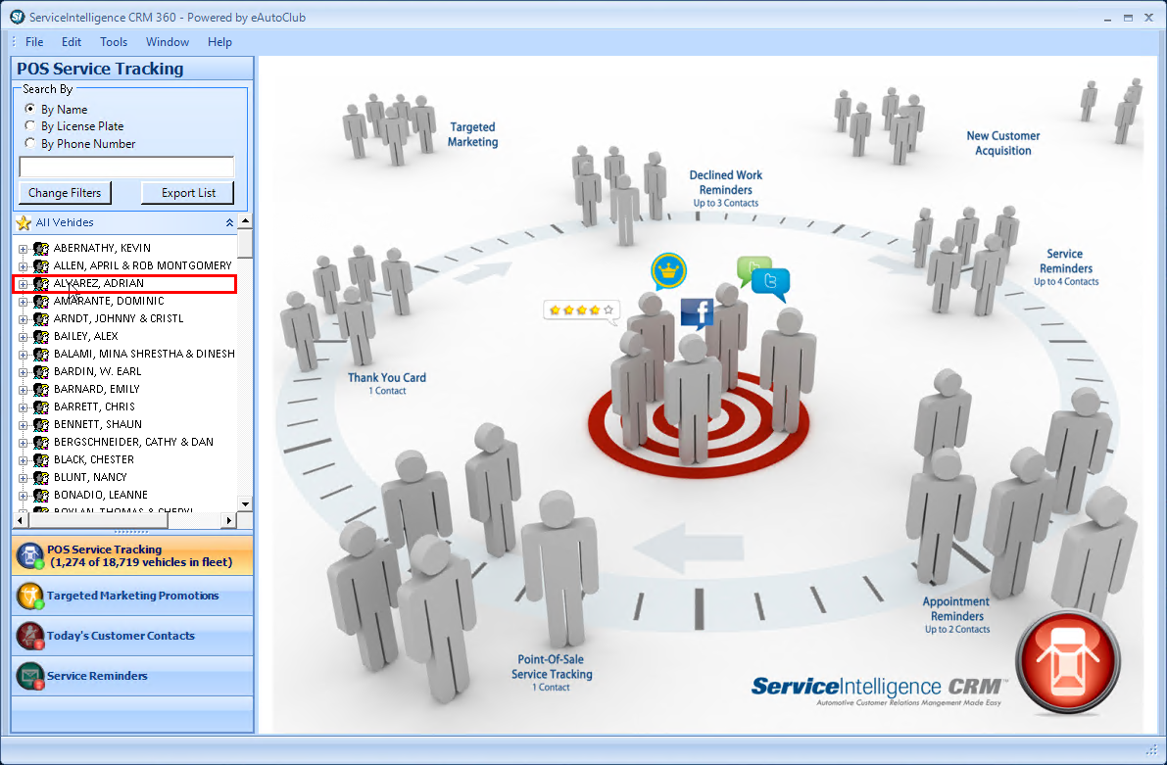Select the By Phone Number search option
The height and width of the screenshot is (765, 1167).
tap(29, 143)
